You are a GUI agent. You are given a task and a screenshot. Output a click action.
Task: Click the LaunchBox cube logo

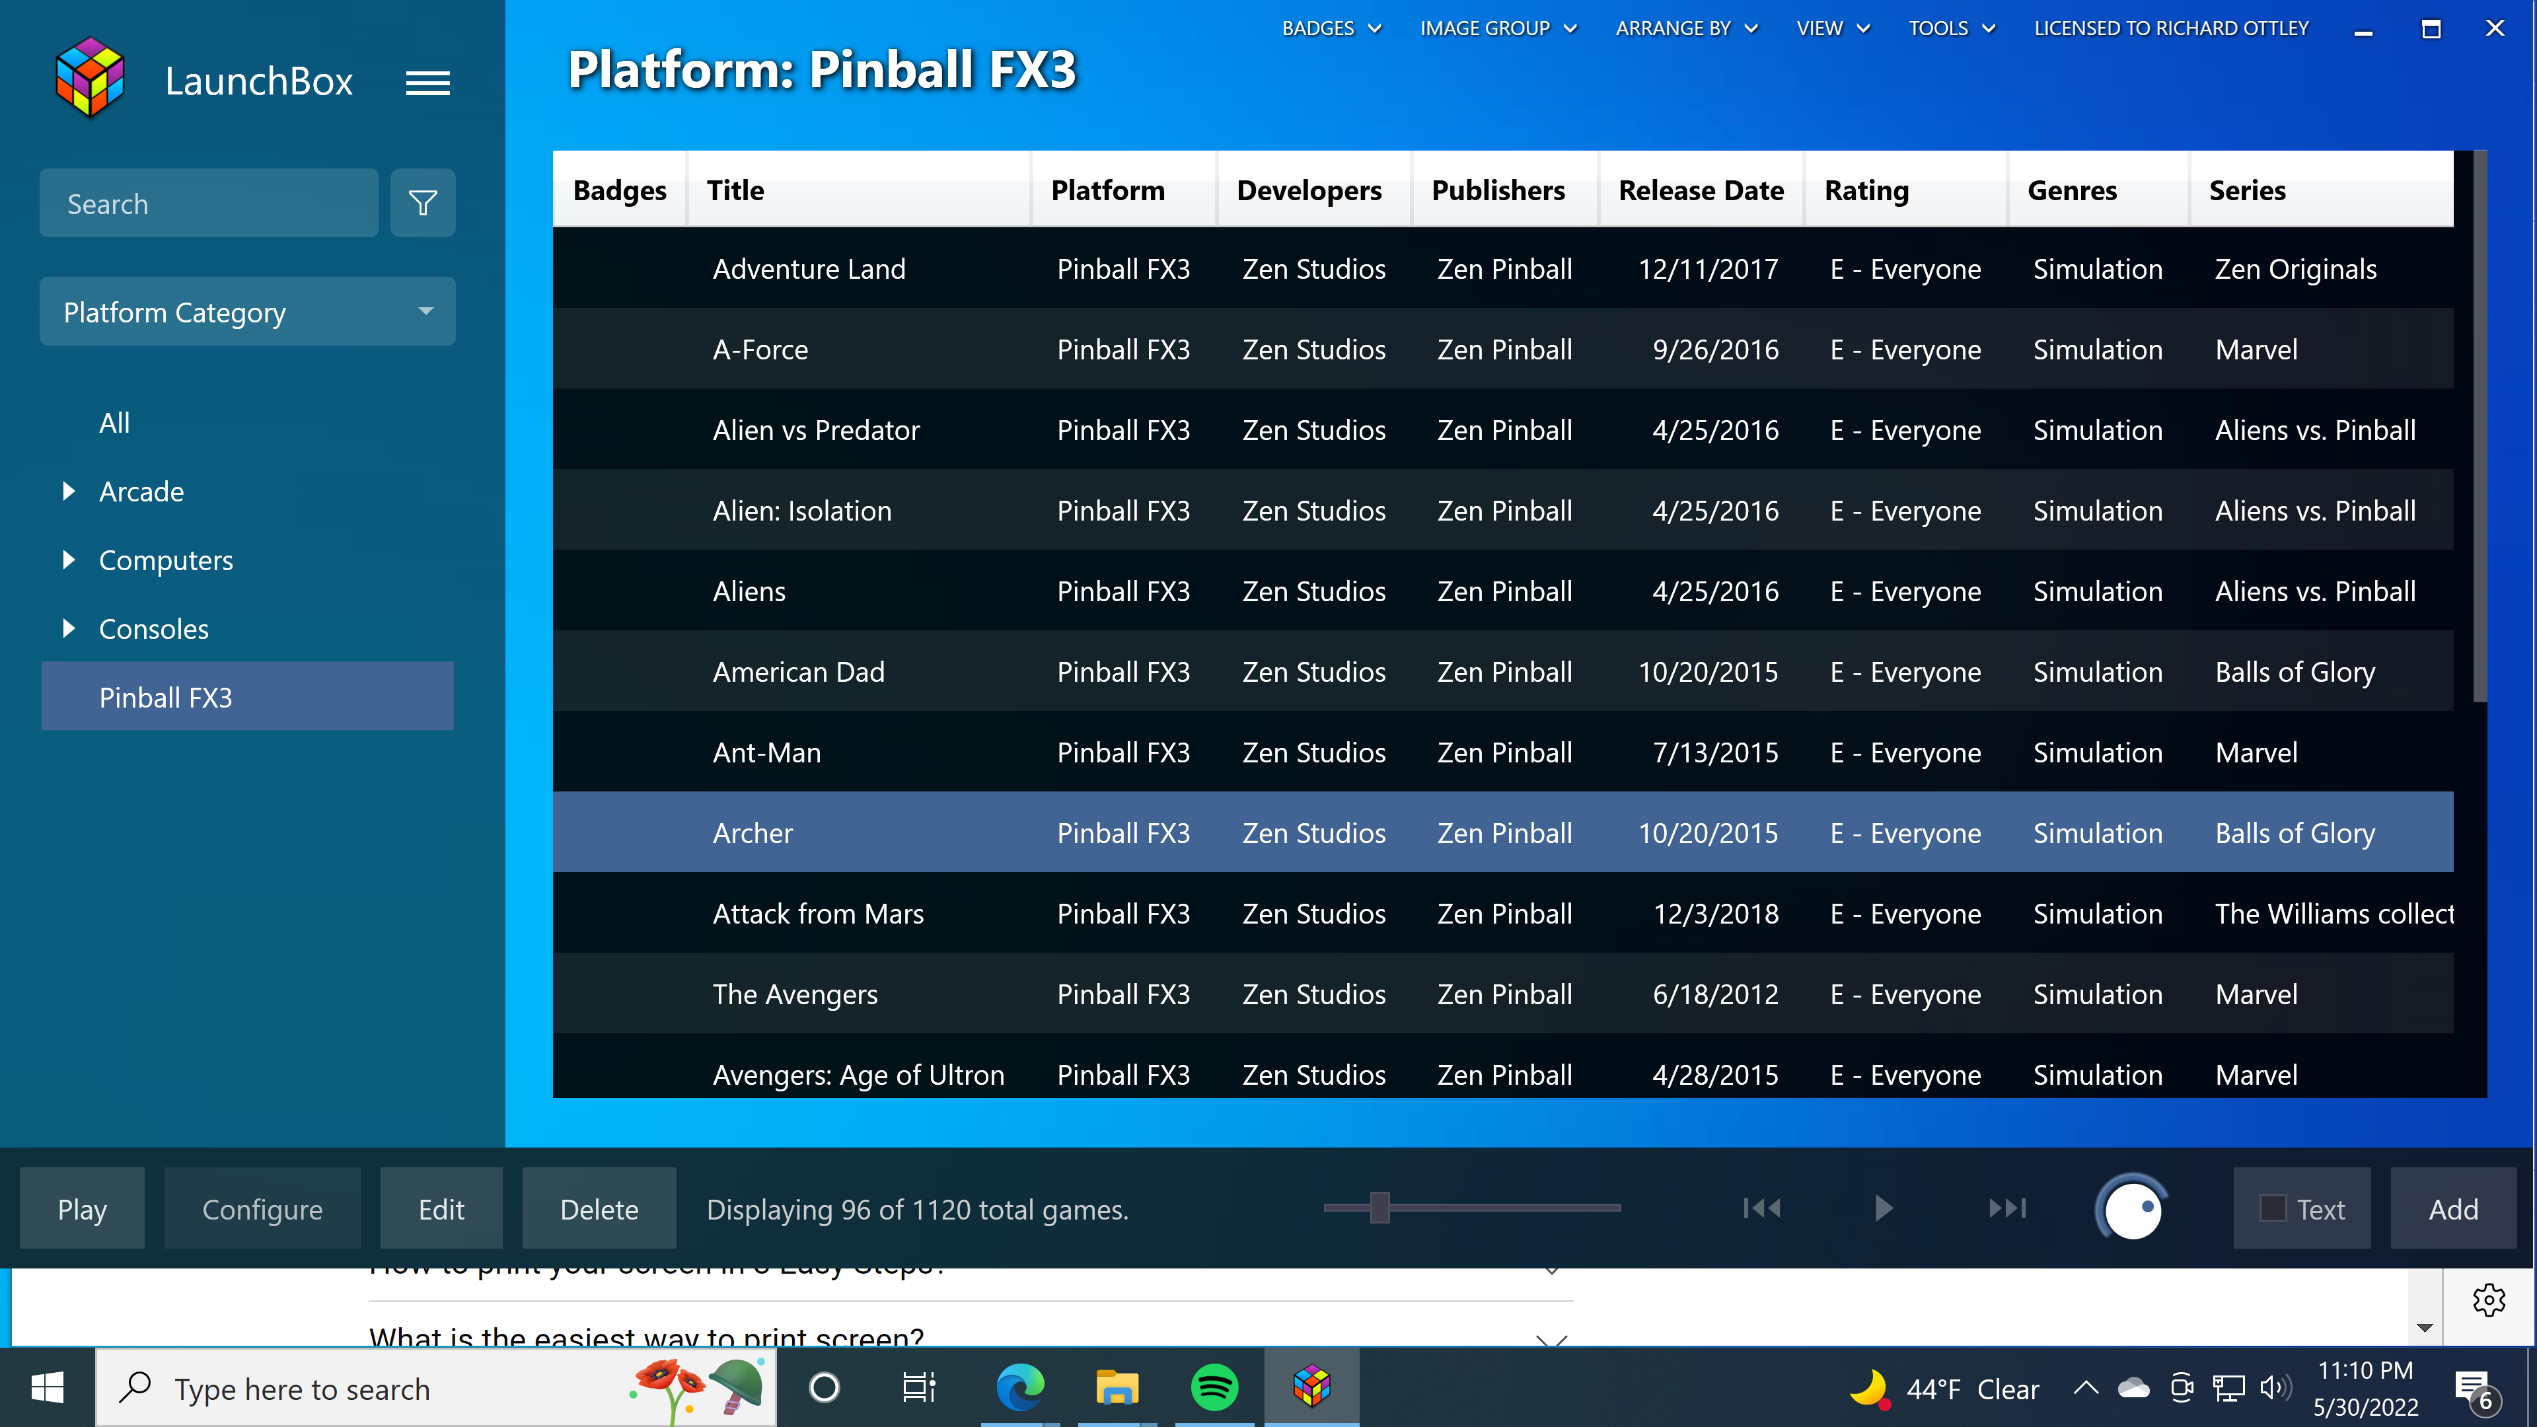(90, 78)
